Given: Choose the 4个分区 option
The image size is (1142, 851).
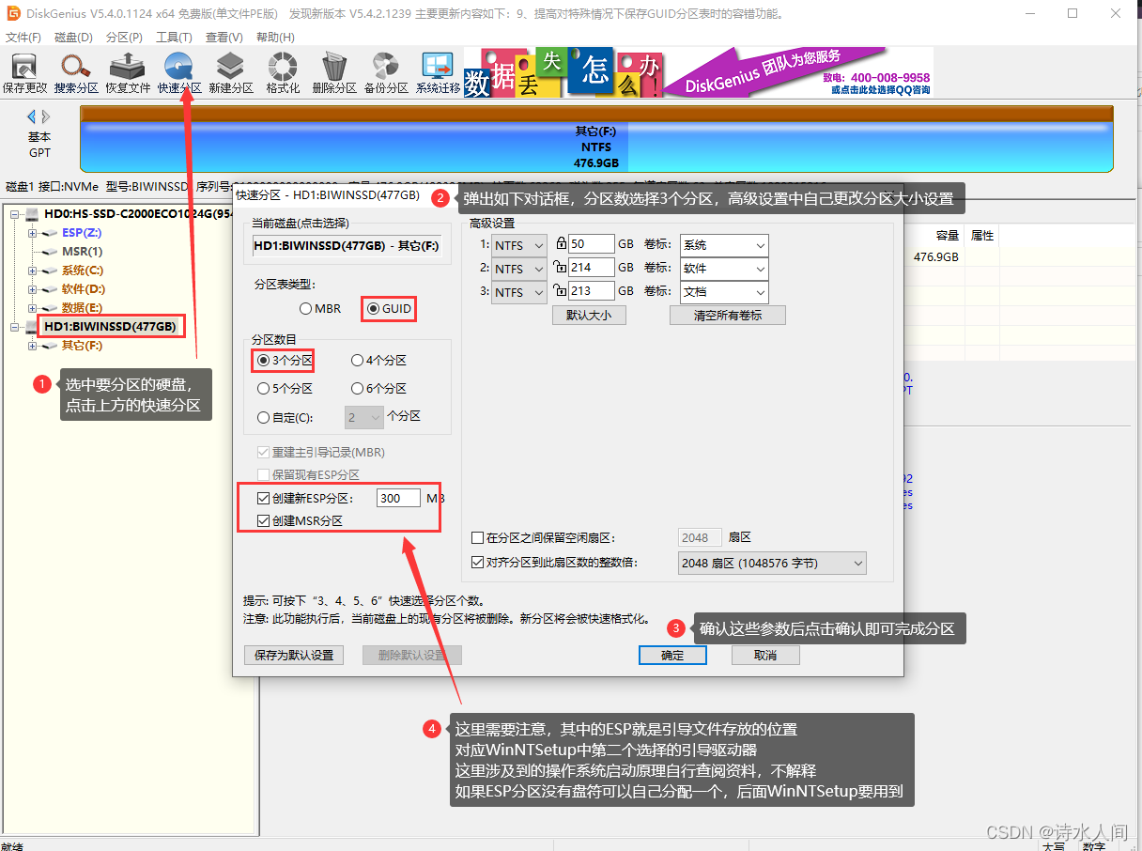Looking at the screenshot, I should tap(378, 361).
